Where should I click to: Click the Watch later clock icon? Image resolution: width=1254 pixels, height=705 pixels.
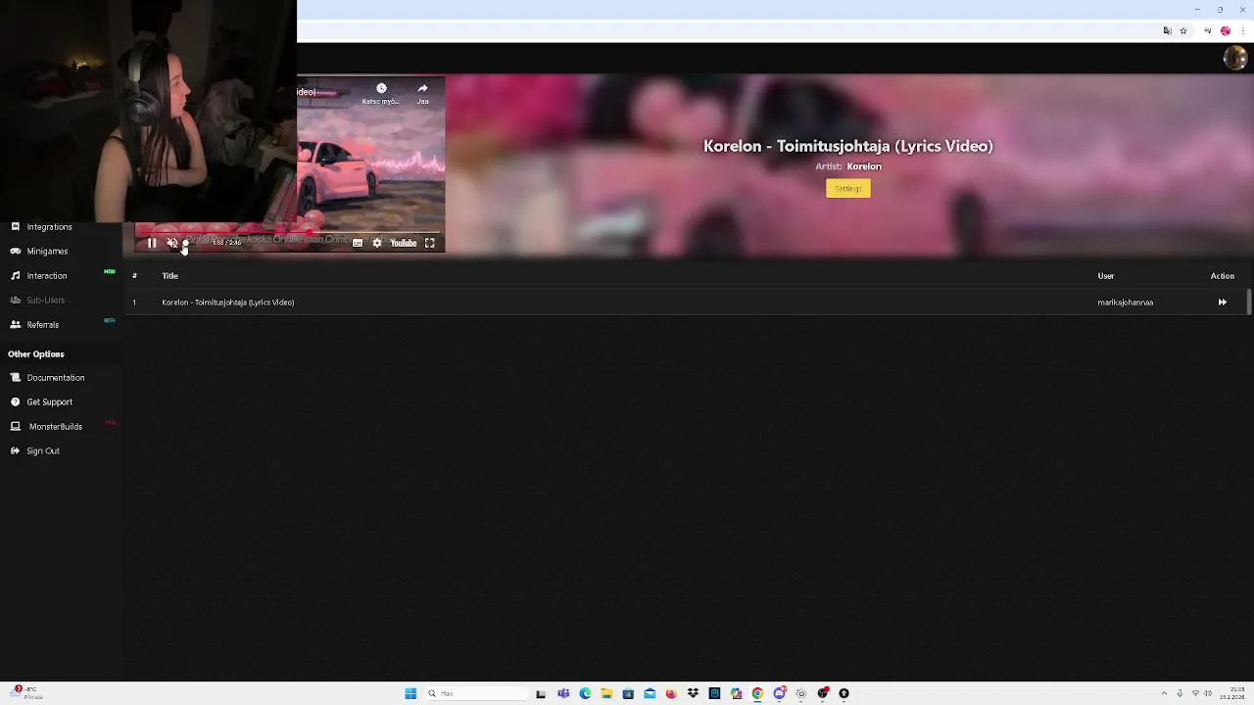pyautogui.click(x=381, y=89)
